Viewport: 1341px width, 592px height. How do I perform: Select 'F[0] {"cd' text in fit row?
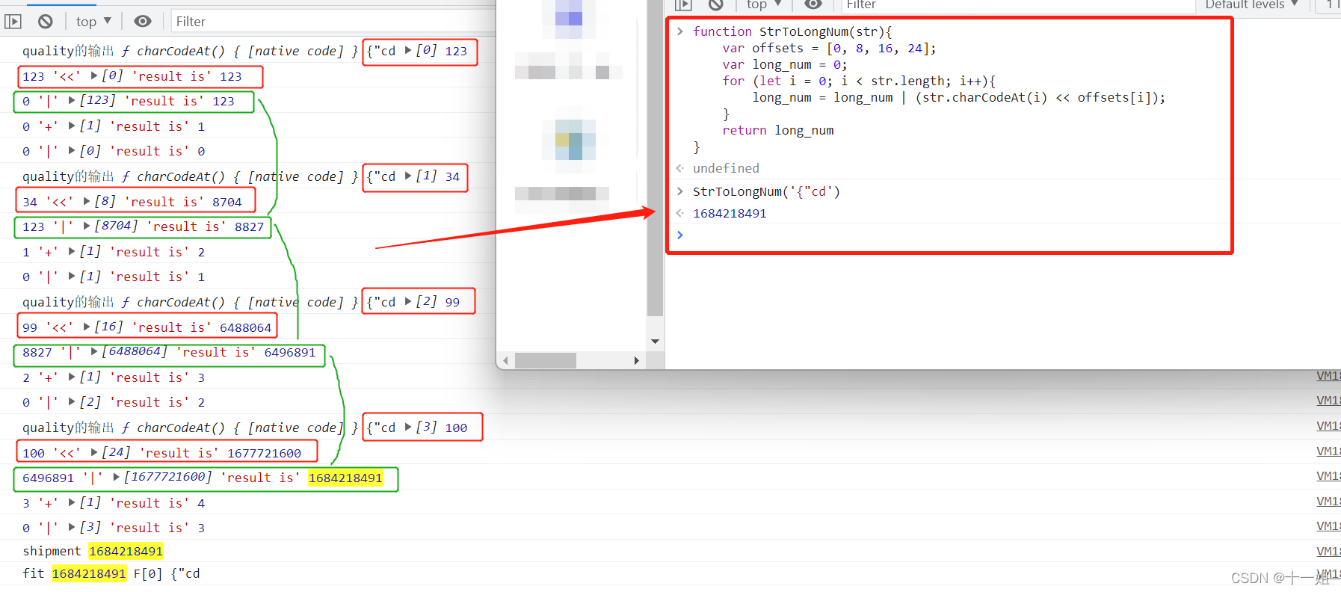click(x=167, y=573)
